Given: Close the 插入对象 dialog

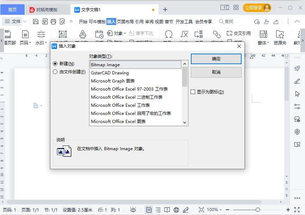Looking at the screenshot, I should tap(239, 46).
